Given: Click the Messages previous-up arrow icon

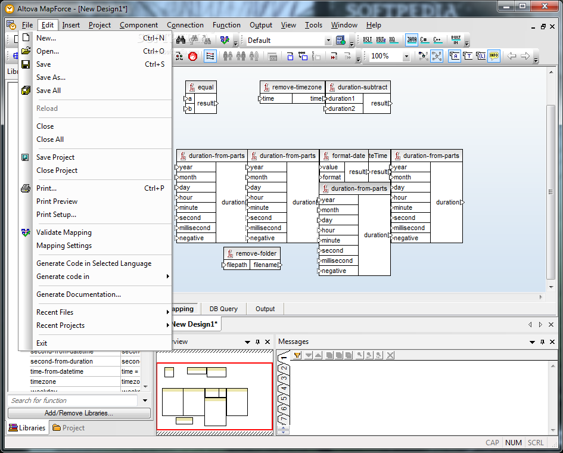Looking at the screenshot, I should (318, 355).
